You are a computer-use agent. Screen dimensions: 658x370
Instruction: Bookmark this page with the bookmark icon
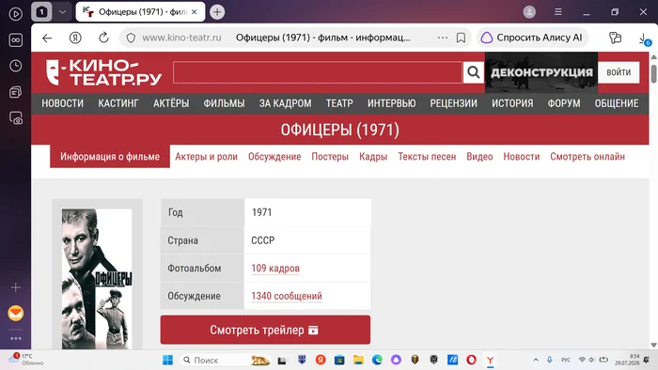coord(461,38)
